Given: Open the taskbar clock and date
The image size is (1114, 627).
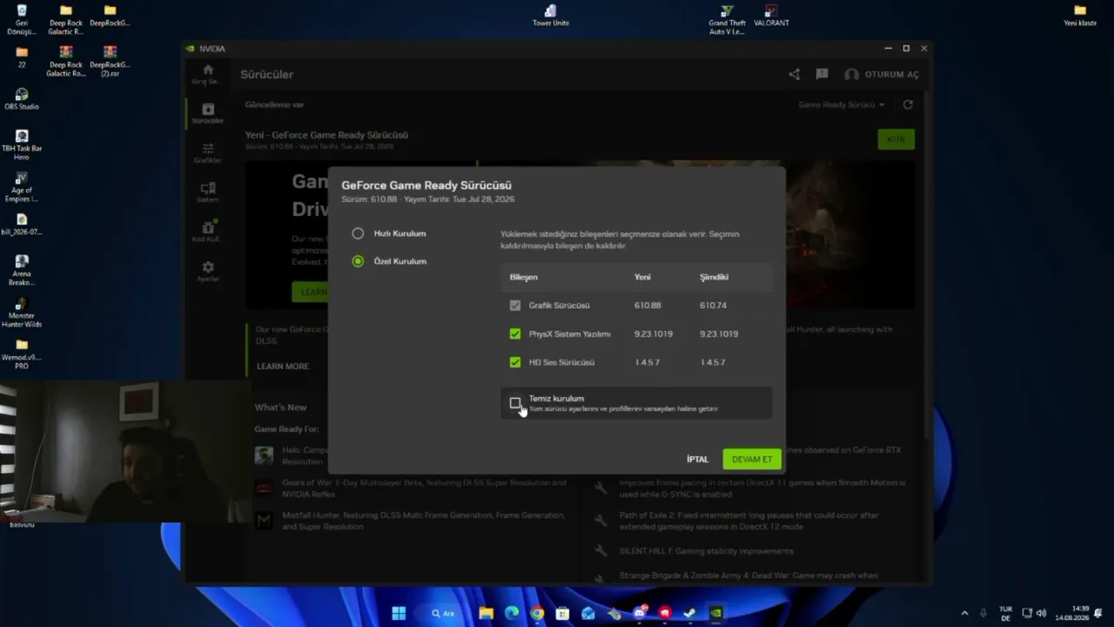Looking at the screenshot, I should point(1074,613).
